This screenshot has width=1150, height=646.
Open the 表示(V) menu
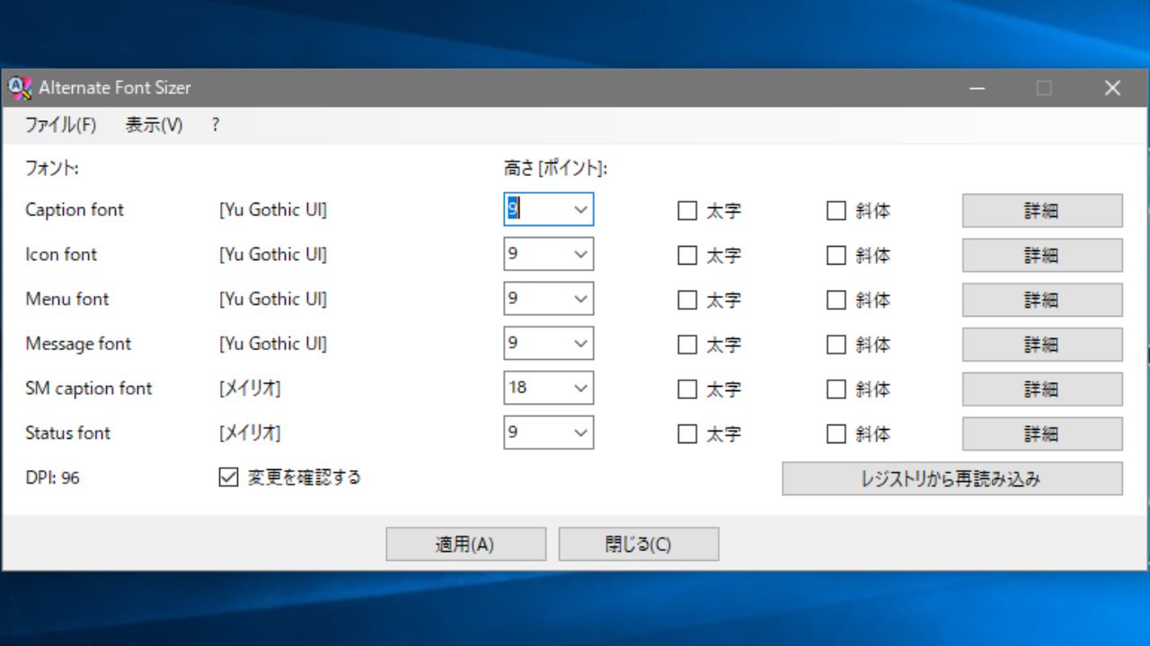tap(154, 126)
